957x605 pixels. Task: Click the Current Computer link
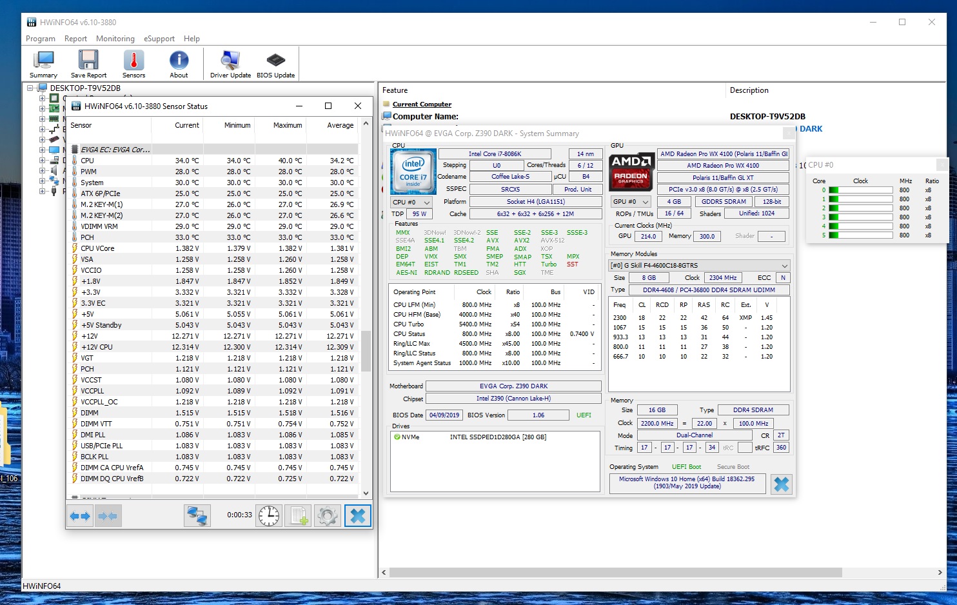tap(422, 104)
